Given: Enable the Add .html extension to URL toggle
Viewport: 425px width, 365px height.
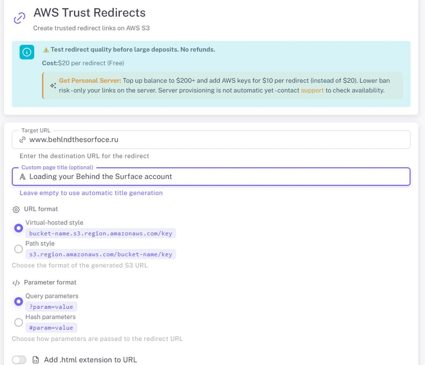Looking at the screenshot, I should point(19,360).
